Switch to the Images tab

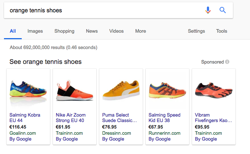(x=35, y=31)
